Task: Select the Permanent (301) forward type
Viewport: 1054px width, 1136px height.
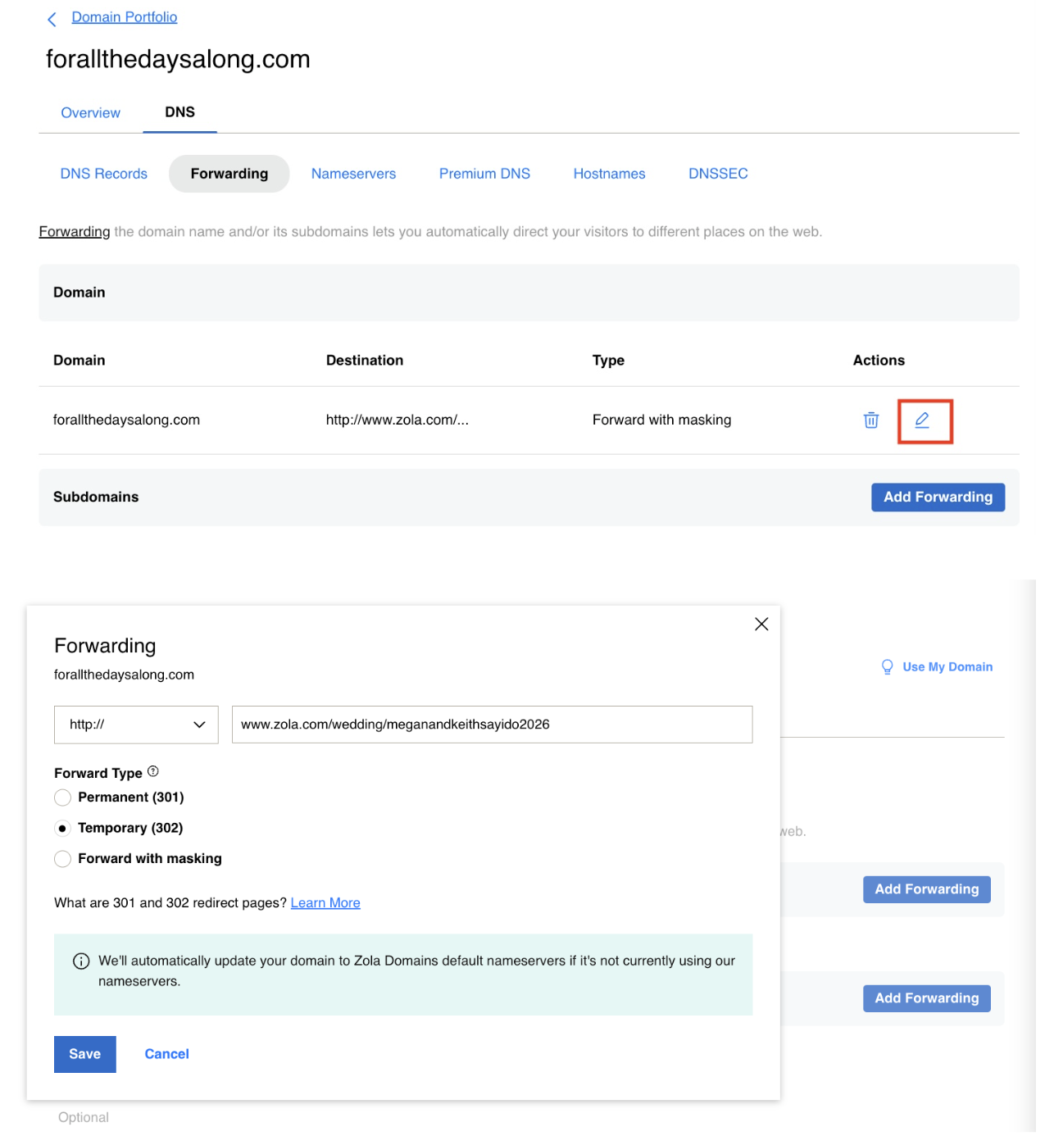Action: pos(63,797)
